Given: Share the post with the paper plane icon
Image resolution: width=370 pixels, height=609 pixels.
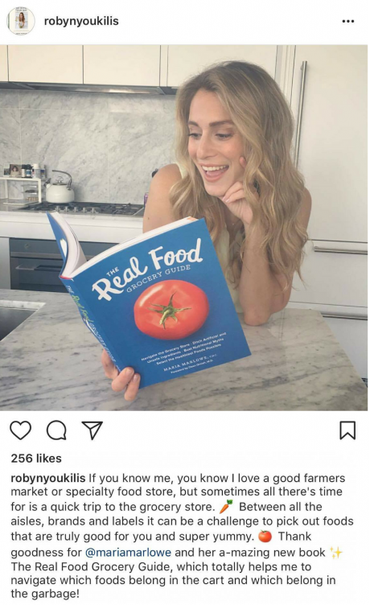Looking at the screenshot, I should click(92, 430).
